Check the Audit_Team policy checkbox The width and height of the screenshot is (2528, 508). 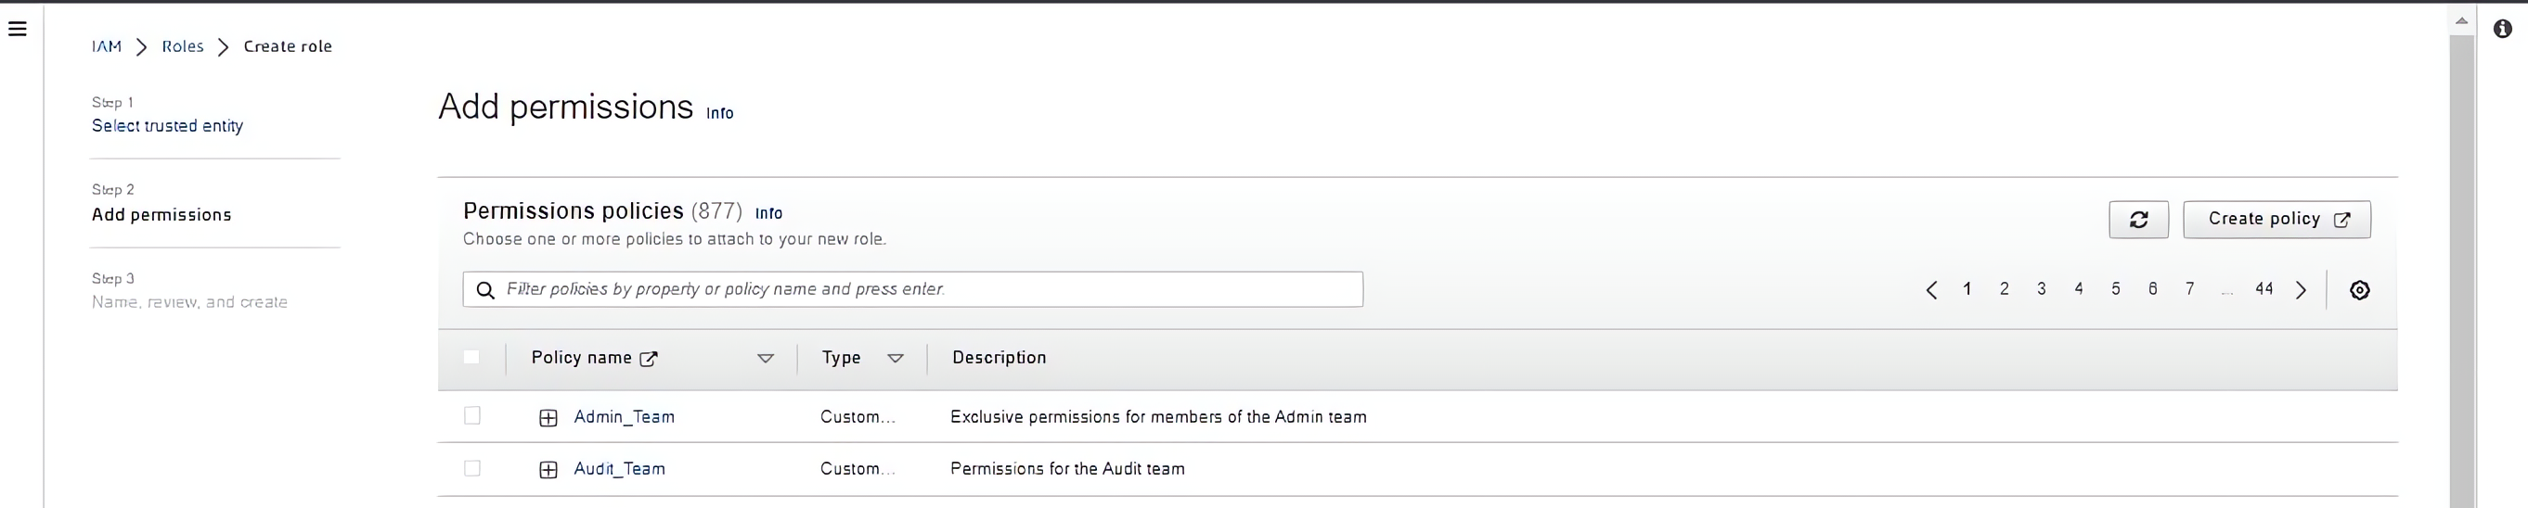coord(472,469)
